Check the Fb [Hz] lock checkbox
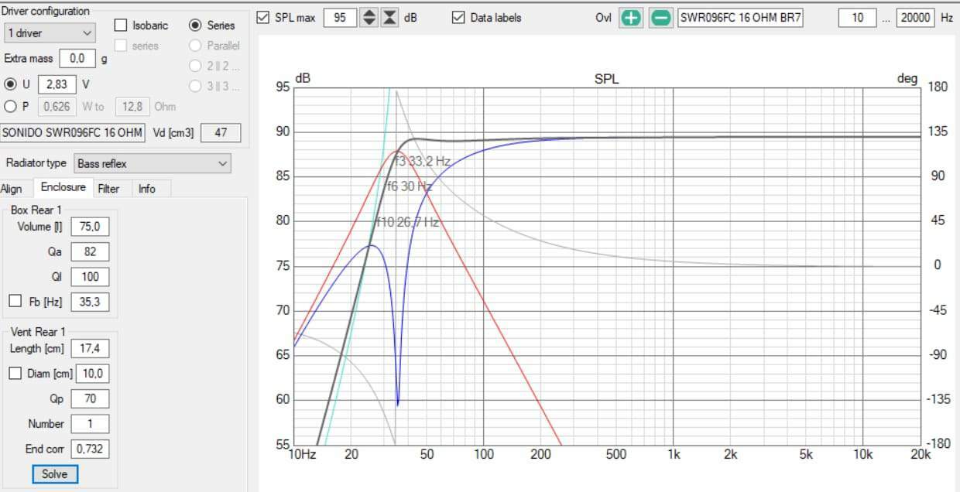 (15, 302)
